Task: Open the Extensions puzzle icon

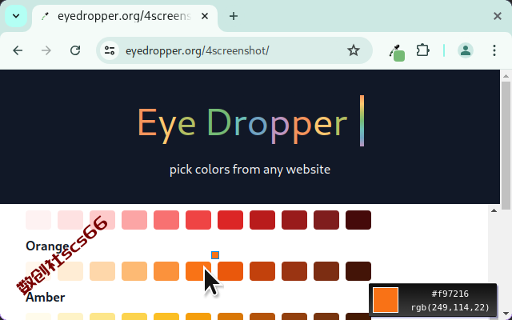Action: tap(423, 50)
